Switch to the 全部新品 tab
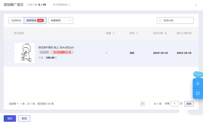This screenshot has height=123, width=203. 16,20
